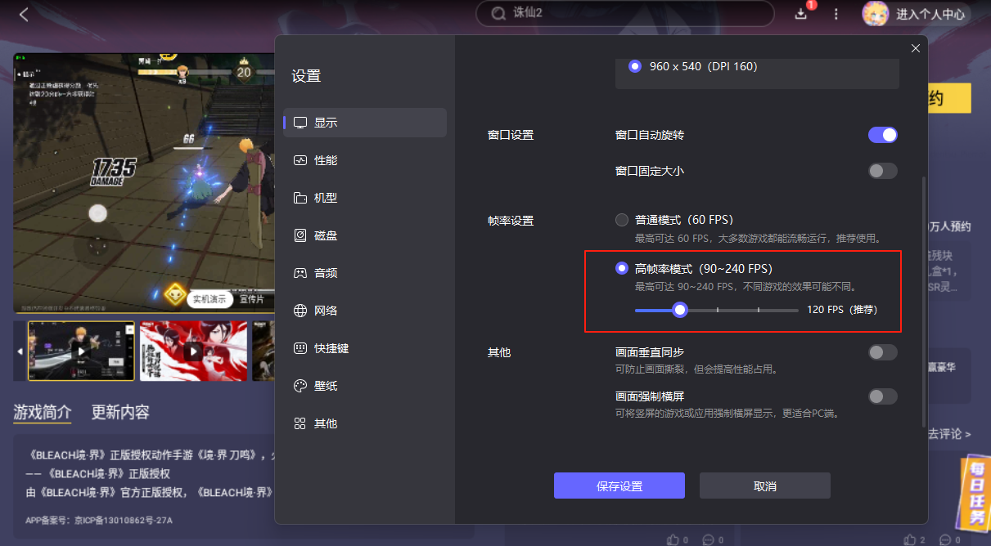Open the 快捷键 (Hotkeys) settings panel
The width and height of the screenshot is (991, 546).
pyautogui.click(x=324, y=347)
